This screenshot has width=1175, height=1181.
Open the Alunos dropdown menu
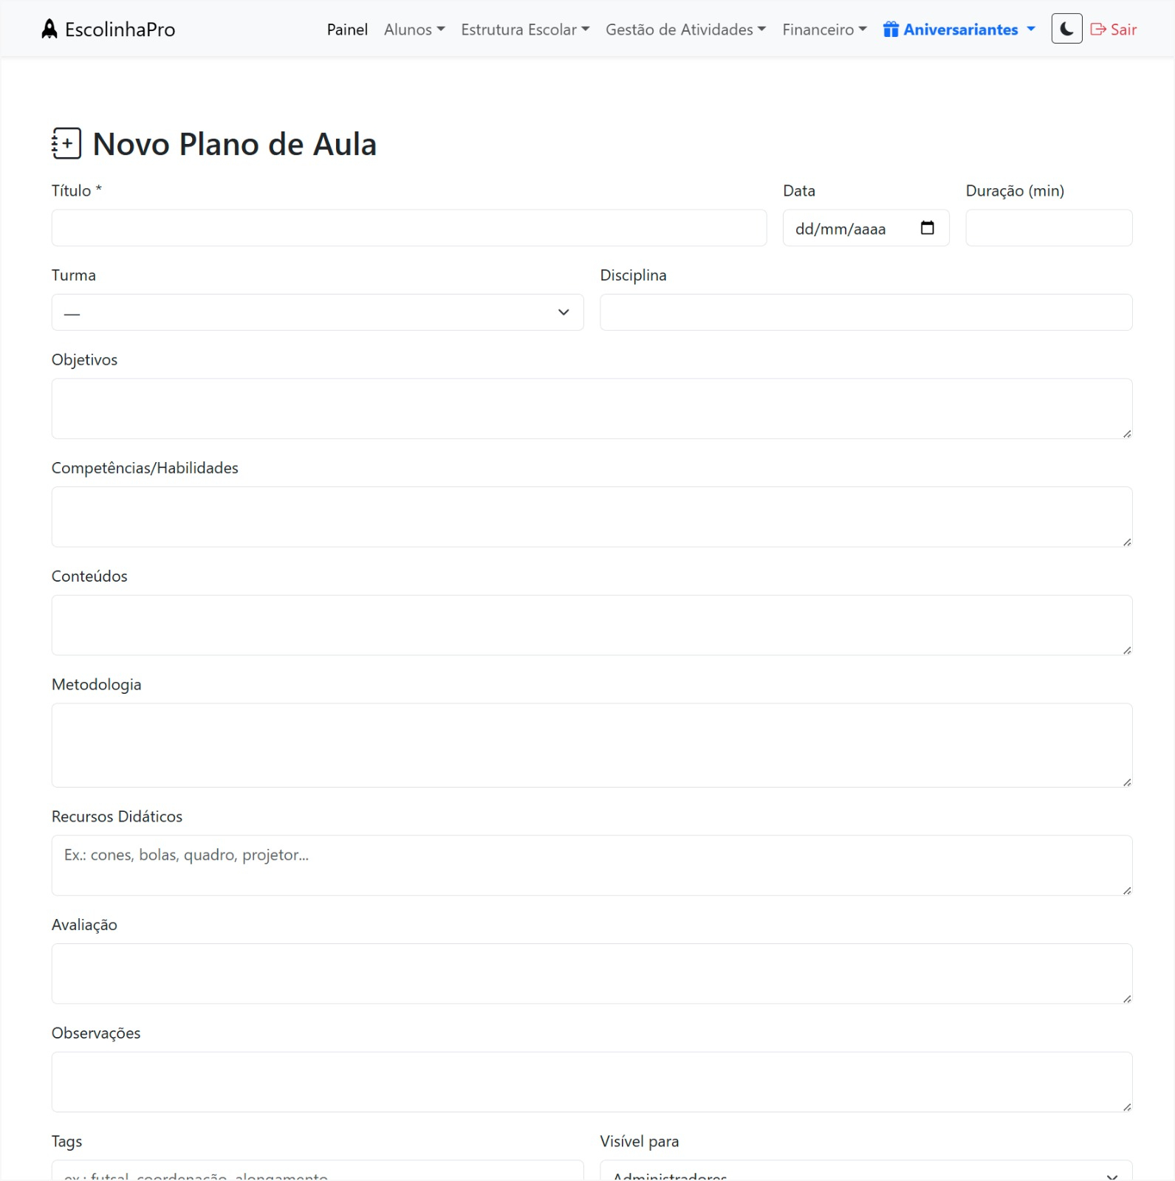pyautogui.click(x=414, y=30)
